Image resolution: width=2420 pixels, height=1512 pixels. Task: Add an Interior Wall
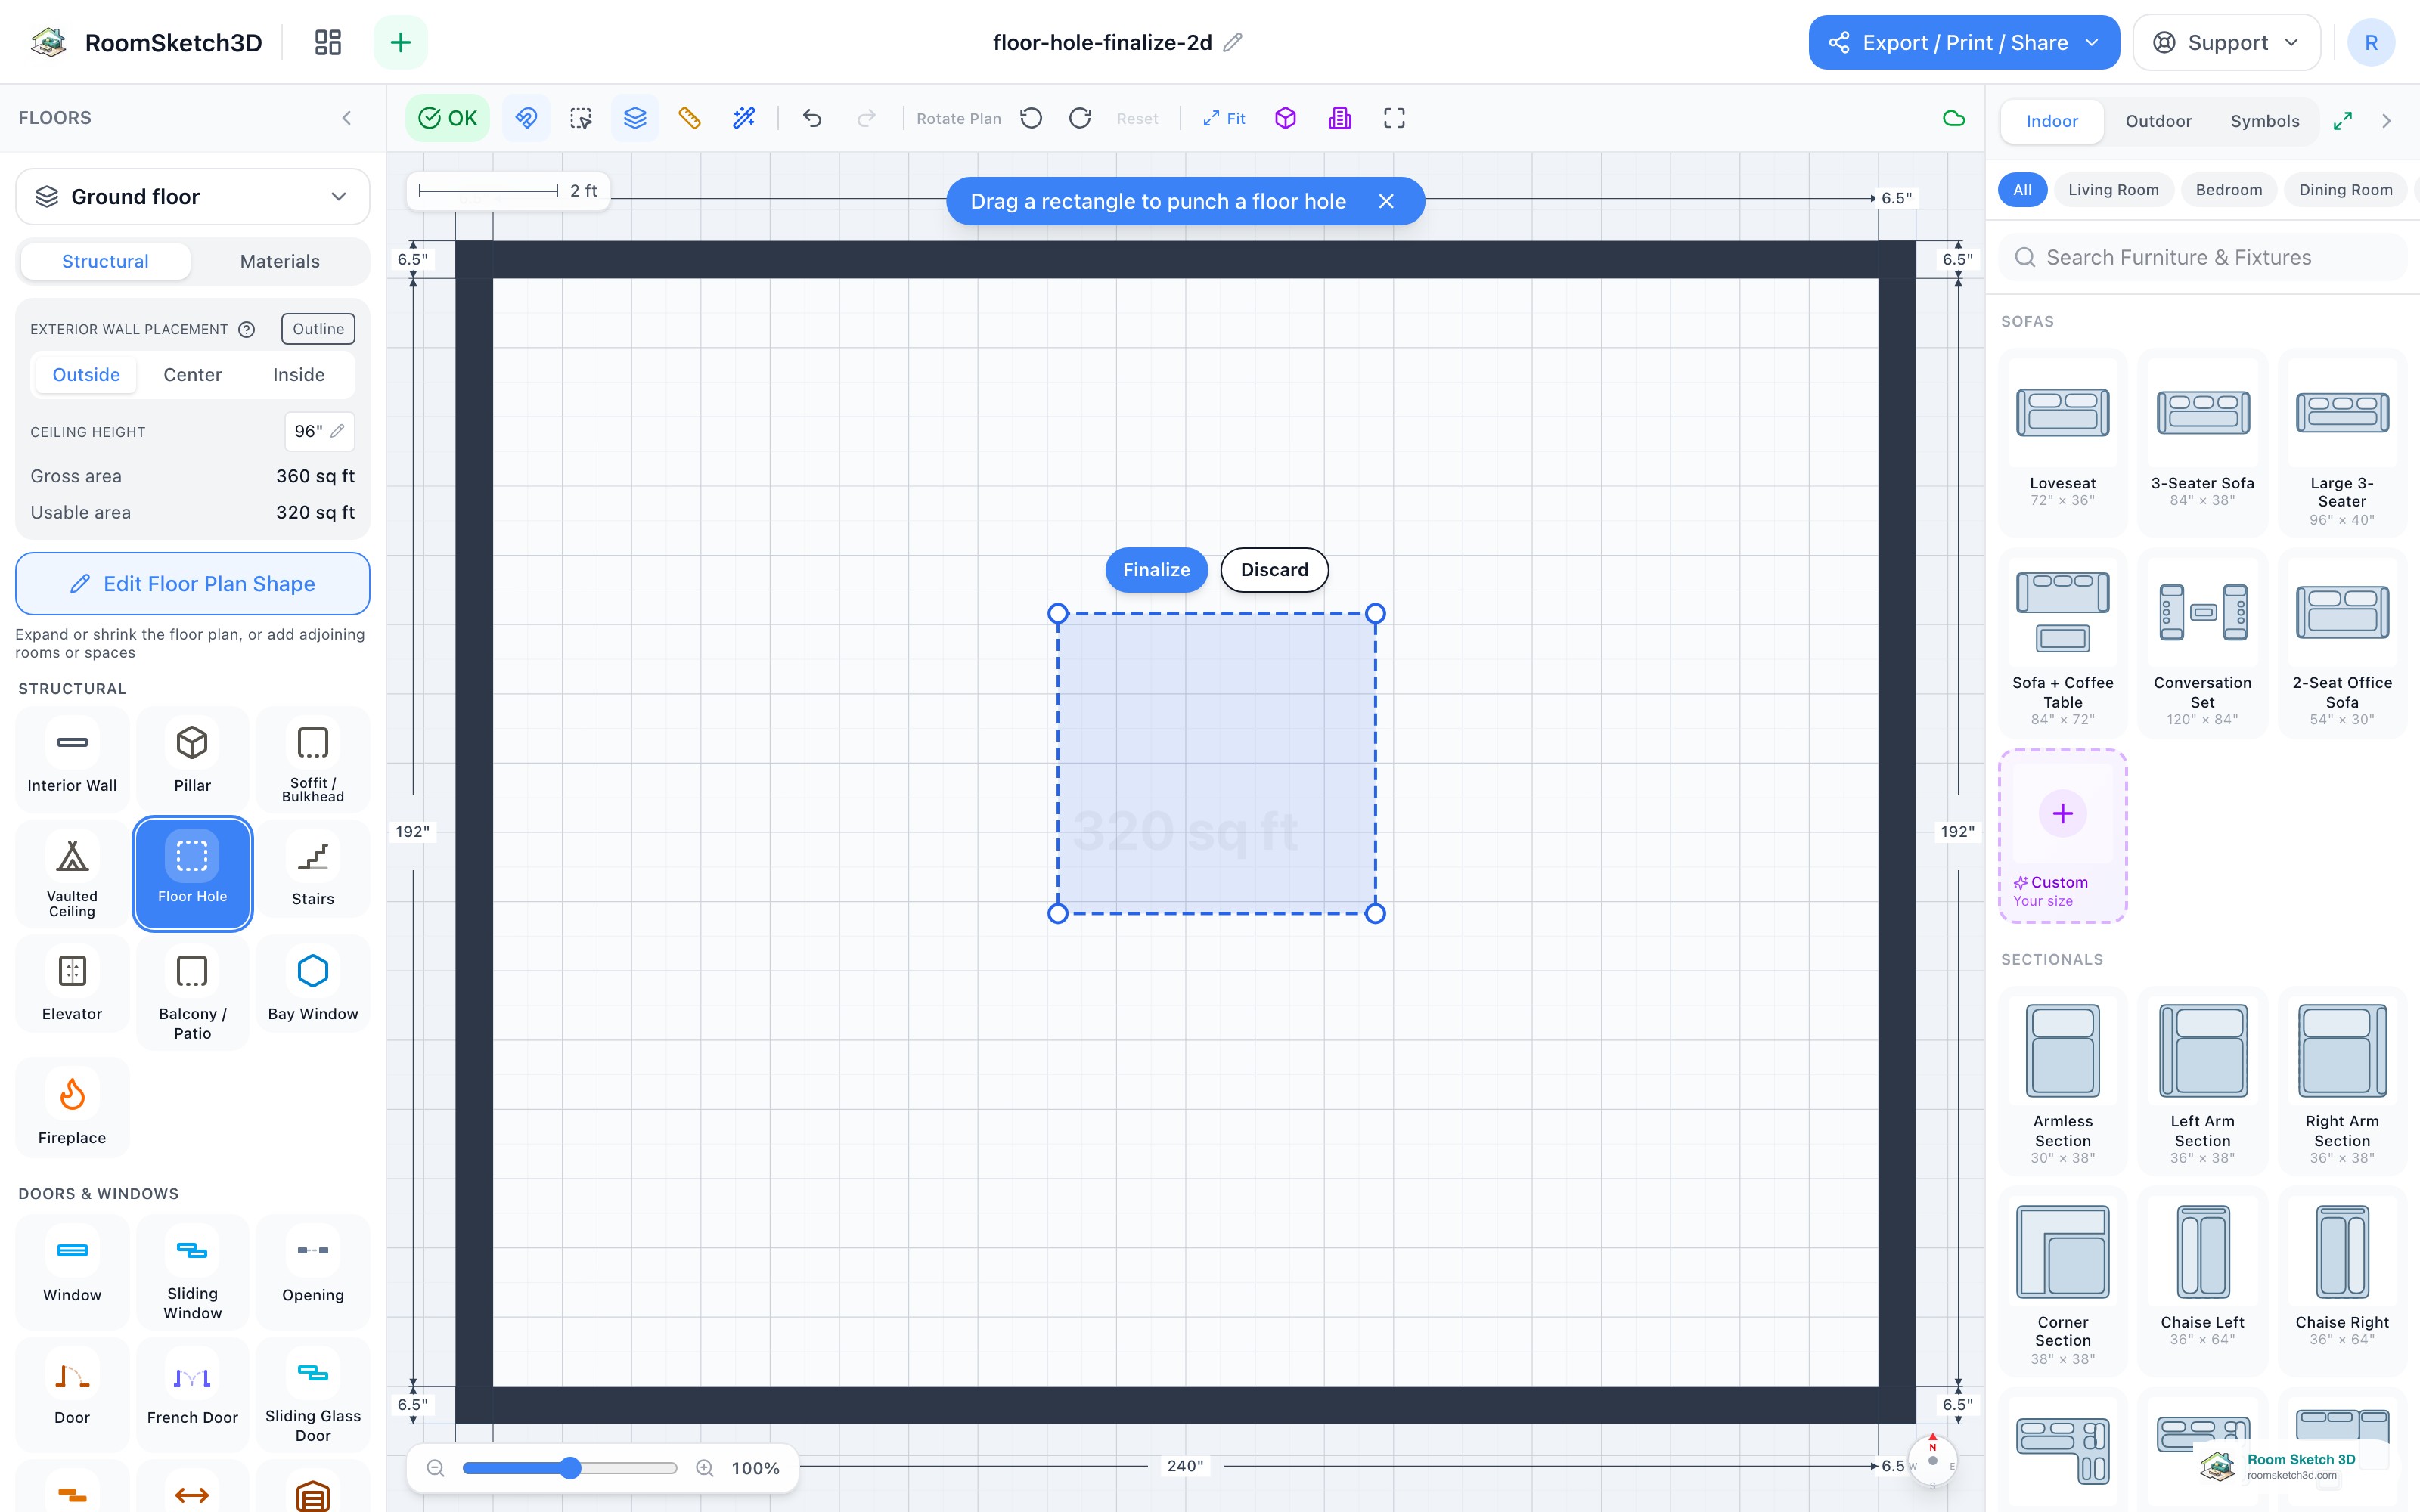(72, 758)
